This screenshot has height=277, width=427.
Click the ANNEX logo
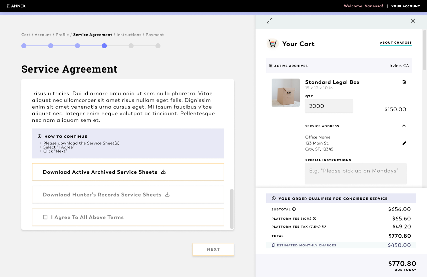[16, 6]
